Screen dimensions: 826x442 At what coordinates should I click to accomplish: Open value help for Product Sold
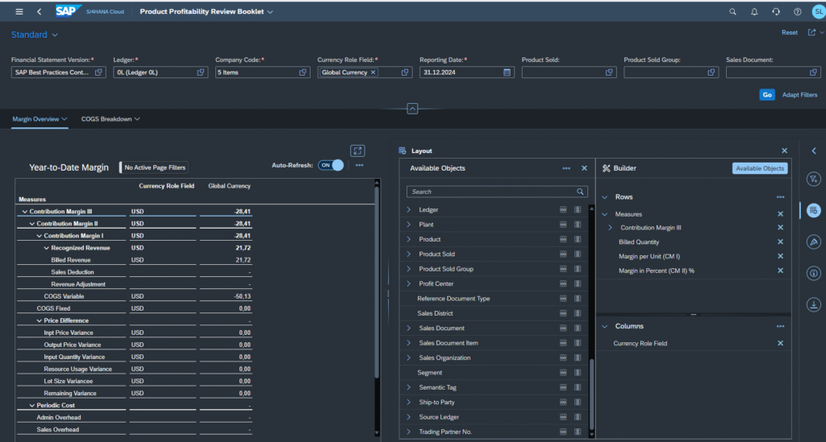tap(609, 72)
